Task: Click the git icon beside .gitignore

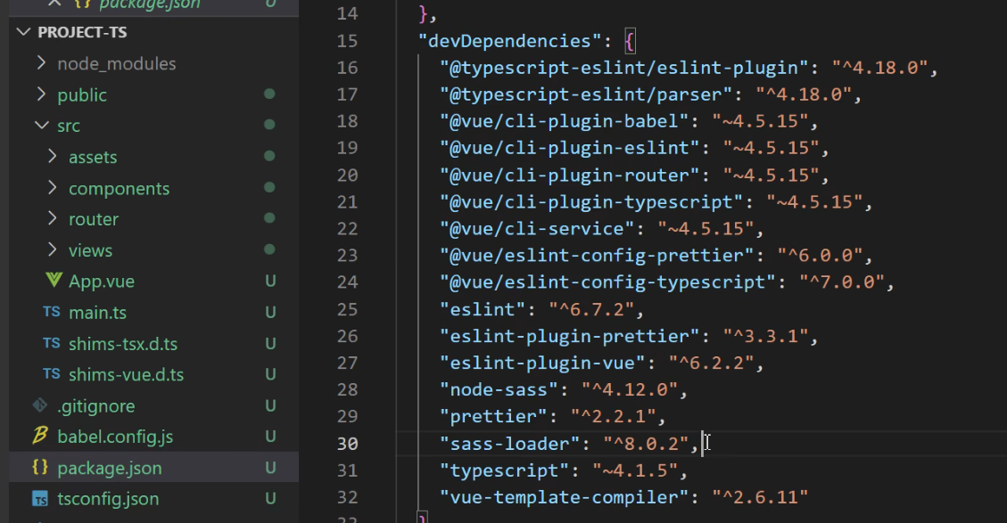Action: [x=40, y=405]
